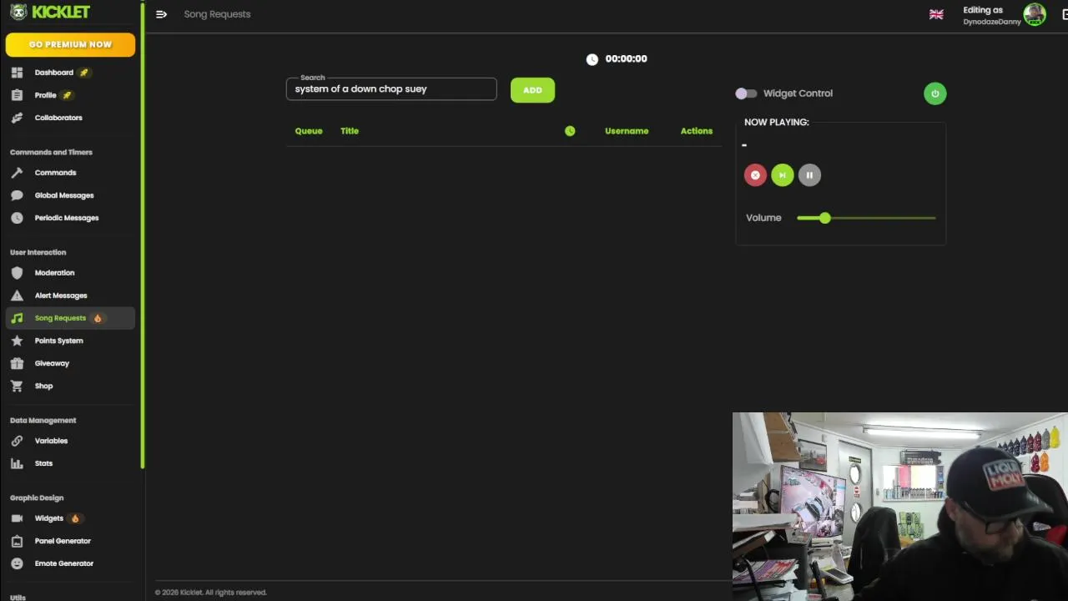Open the Variables link icon
1068x601 pixels.
coord(17,441)
